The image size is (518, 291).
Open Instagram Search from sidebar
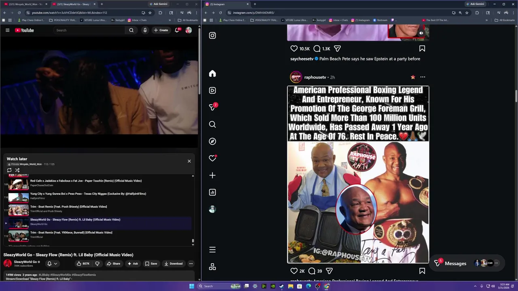click(x=212, y=124)
